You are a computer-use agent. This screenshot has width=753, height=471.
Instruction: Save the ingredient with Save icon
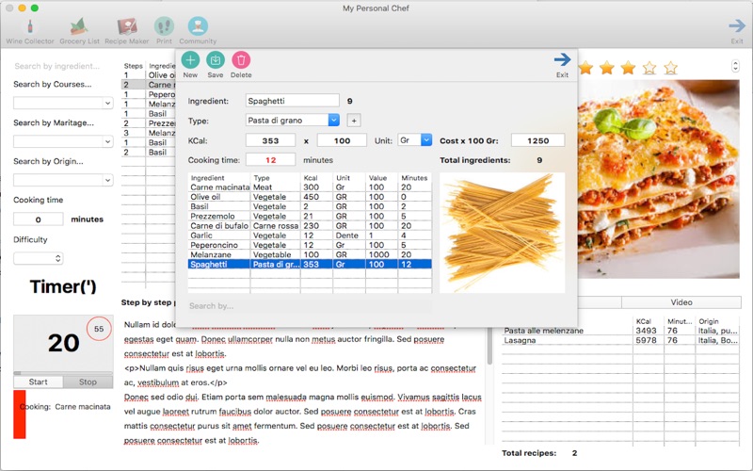tap(216, 60)
